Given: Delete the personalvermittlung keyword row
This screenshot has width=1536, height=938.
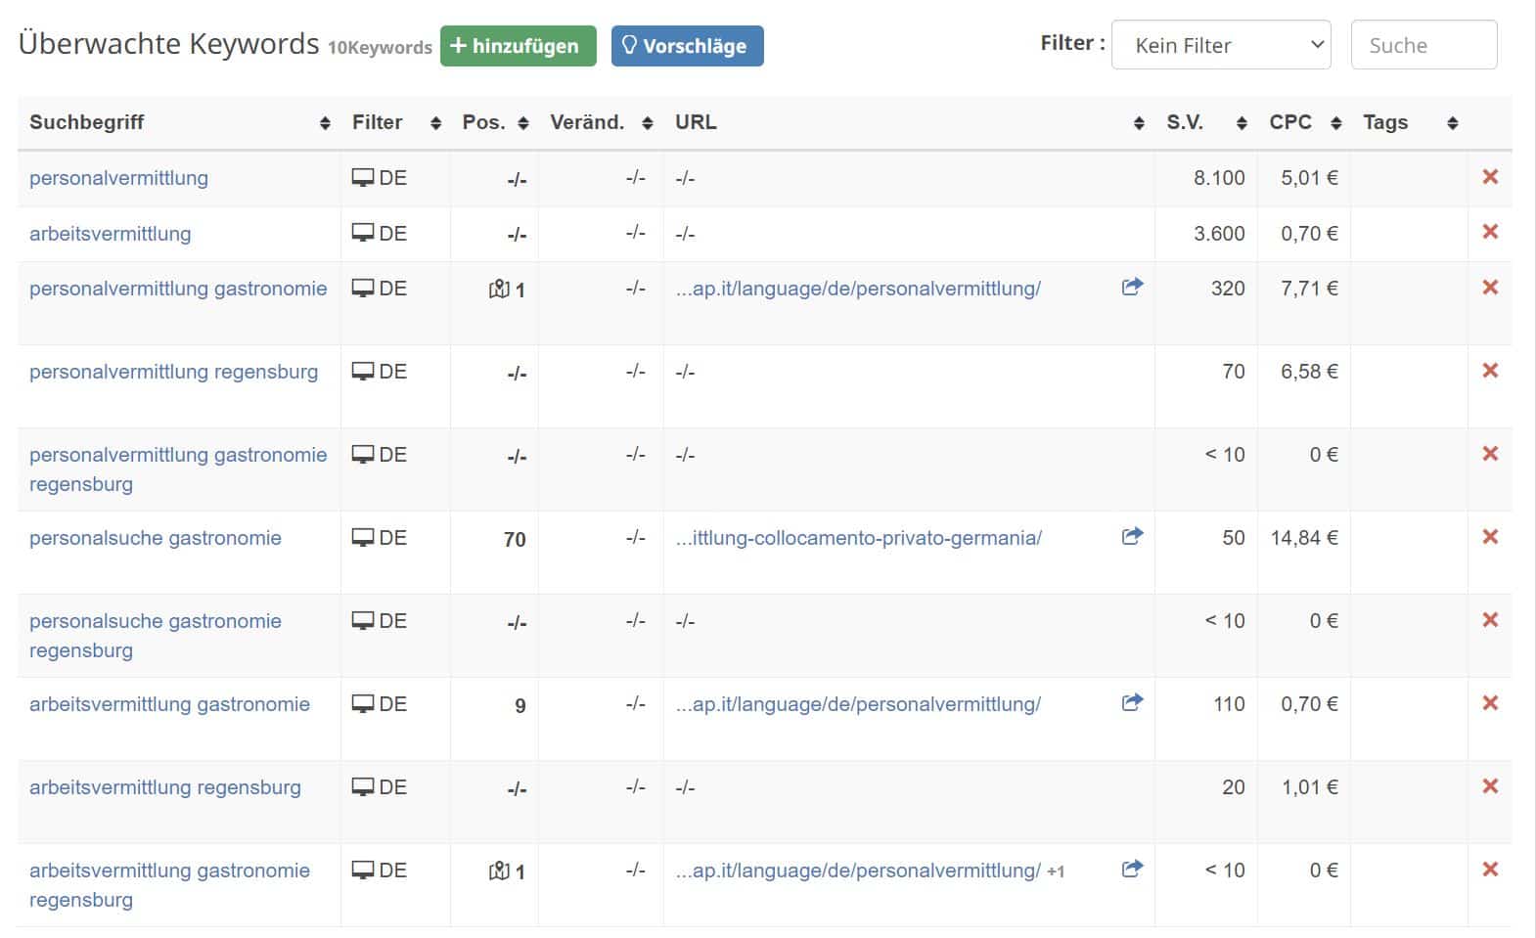Looking at the screenshot, I should tap(1490, 177).
